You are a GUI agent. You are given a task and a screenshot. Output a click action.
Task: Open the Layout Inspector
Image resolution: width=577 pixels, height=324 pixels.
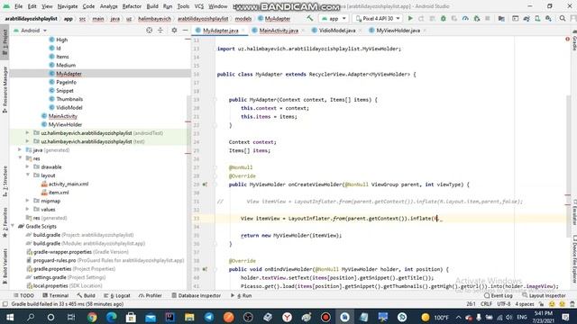[x=544, y=295]
